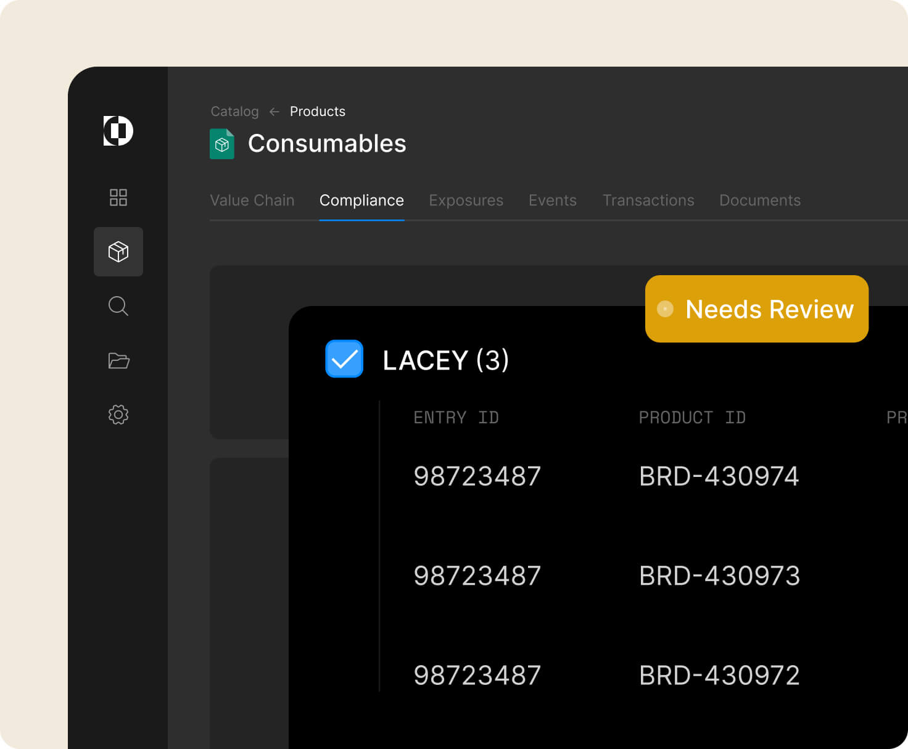Click the PRODUCT ID column header
This screenshot has height=749, width=908.
pyautogui.click(x=692, y=418)
